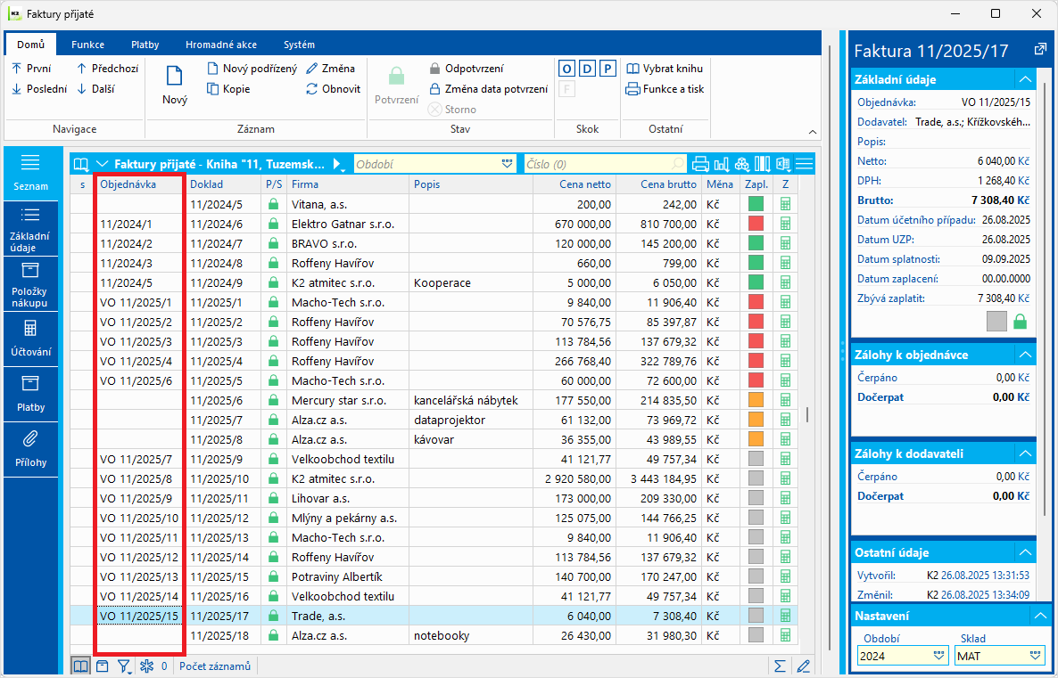Pop out the Faktura 11/2025/17 panel

pos(1040,50)
